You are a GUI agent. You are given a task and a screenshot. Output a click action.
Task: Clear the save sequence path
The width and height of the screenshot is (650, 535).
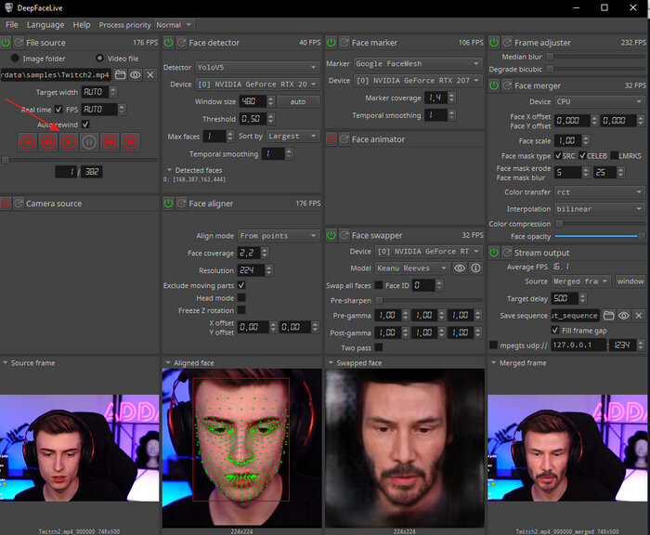pyautogui.click(x=639, y=316)
